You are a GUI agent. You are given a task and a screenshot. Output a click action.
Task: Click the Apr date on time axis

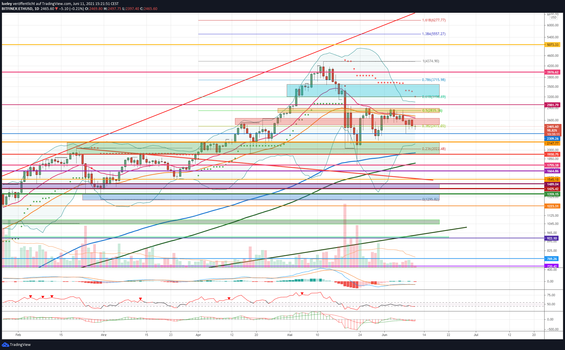(x=198, y=335)
